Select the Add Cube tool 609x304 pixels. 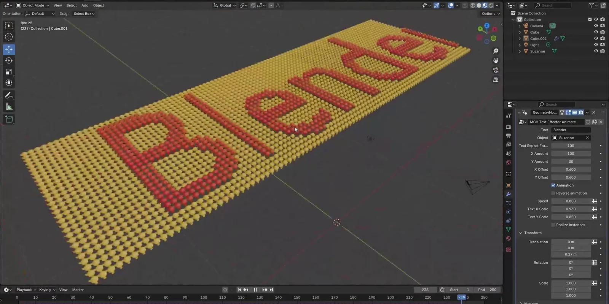tap(9, 119)
